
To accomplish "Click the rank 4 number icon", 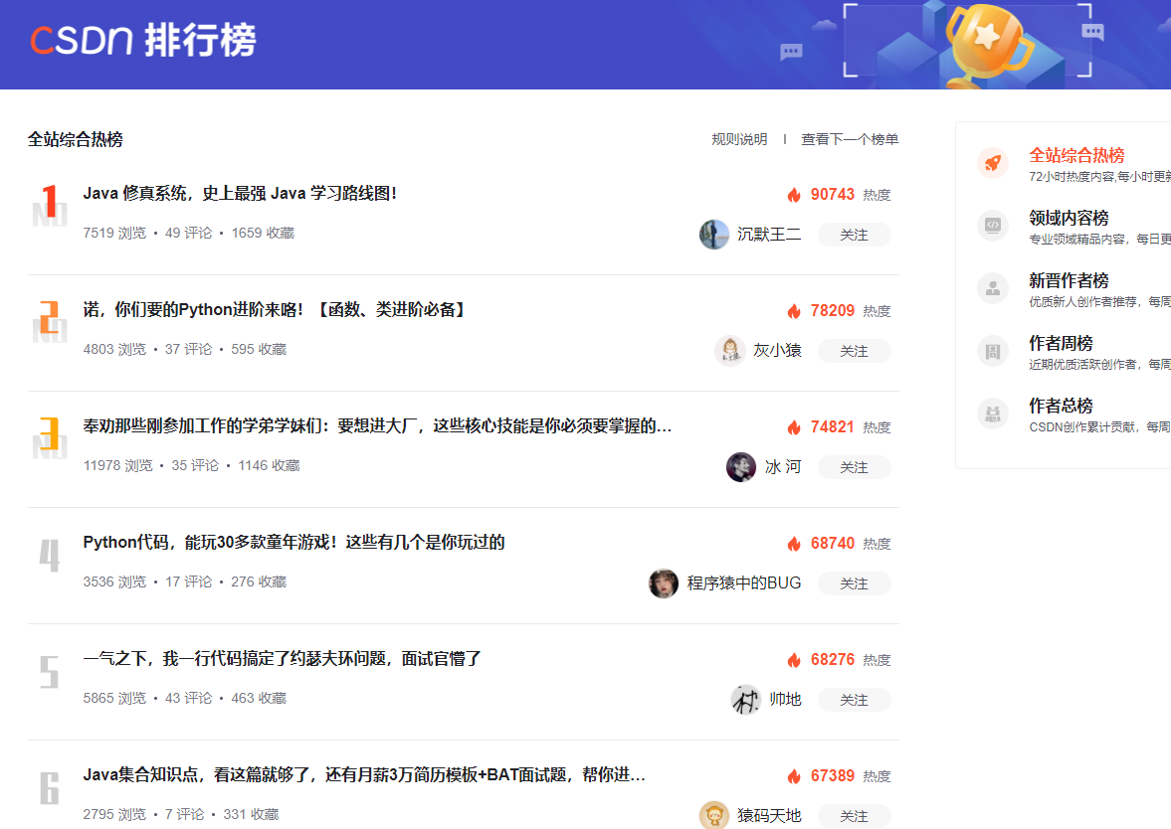I will pyautogui.click(x=50, y=556).
